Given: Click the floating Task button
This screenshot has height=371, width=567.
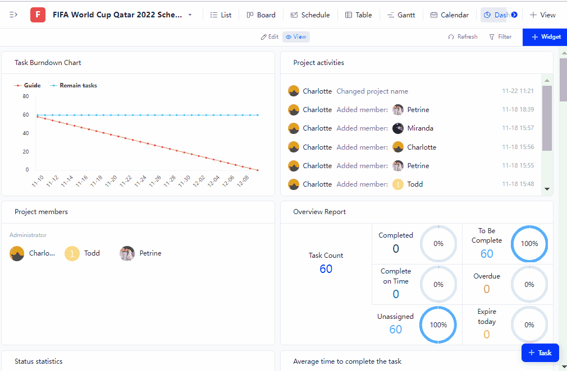Looking at the screenshot, I should coord(539,353).
